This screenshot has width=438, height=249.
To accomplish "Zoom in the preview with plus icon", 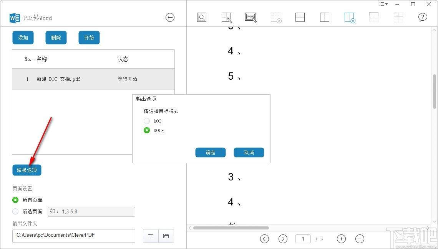I will [x=341, y=239].
